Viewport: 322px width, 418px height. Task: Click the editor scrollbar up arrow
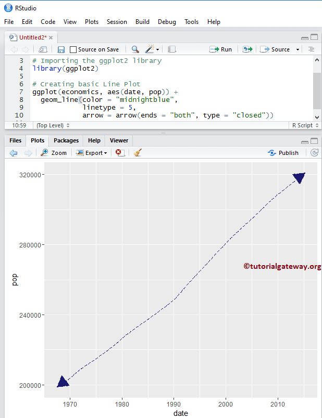(x=317, y=60)
